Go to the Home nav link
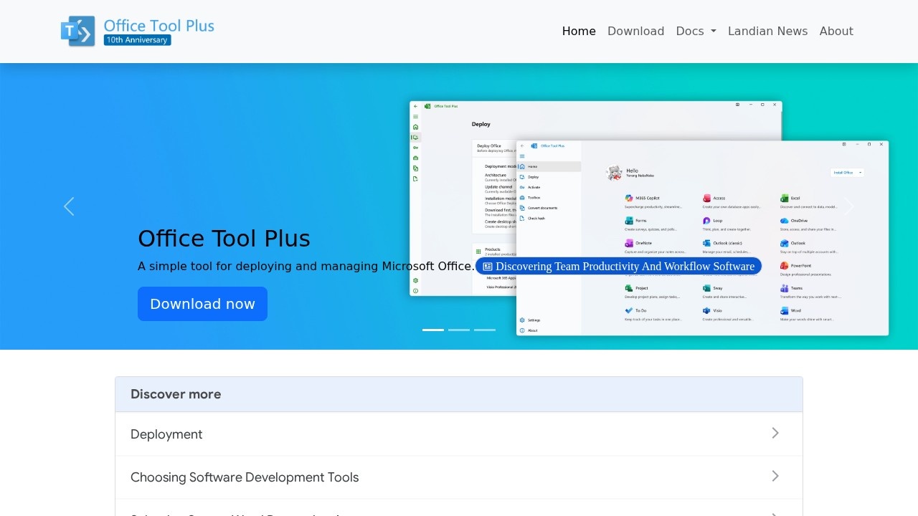The image size is (918, 516). 579,32
